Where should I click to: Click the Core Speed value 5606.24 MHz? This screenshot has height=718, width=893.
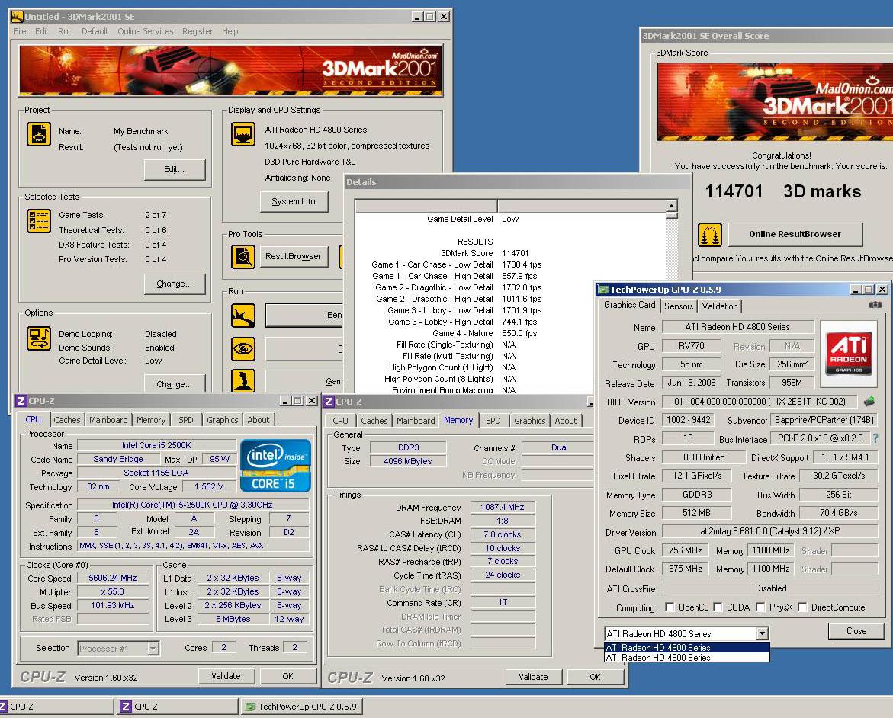tap(112, 578)
